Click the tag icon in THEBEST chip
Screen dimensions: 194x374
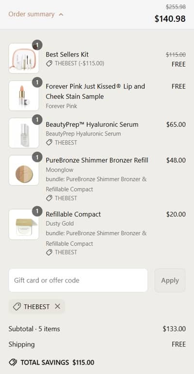pyautogui.click(x=17, y=307)
